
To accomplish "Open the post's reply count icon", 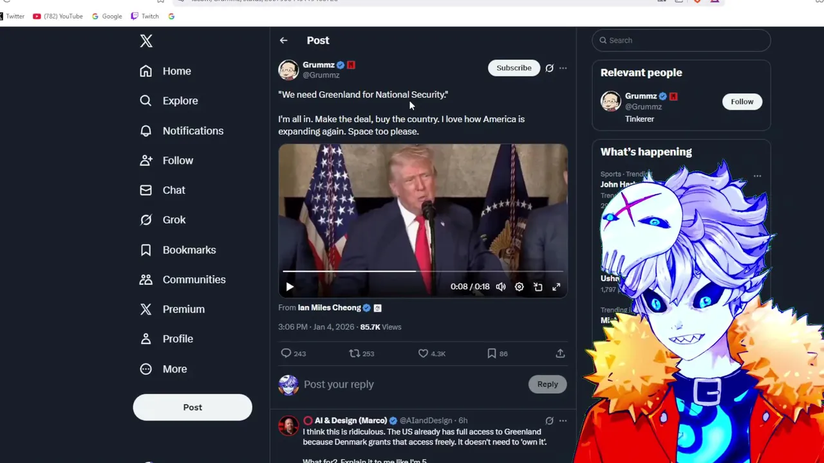I will (x=286, y=353).
